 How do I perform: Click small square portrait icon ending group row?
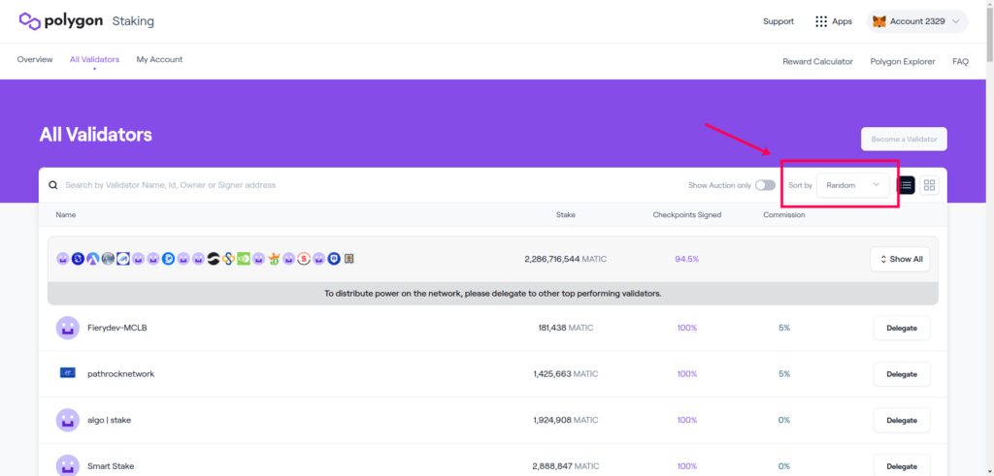(349, 259)
